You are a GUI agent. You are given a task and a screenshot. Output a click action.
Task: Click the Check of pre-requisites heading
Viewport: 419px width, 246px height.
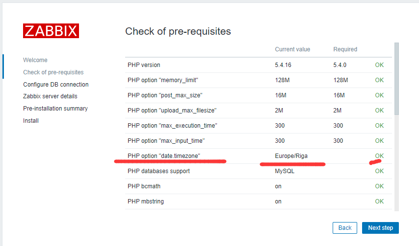[178, 32]
